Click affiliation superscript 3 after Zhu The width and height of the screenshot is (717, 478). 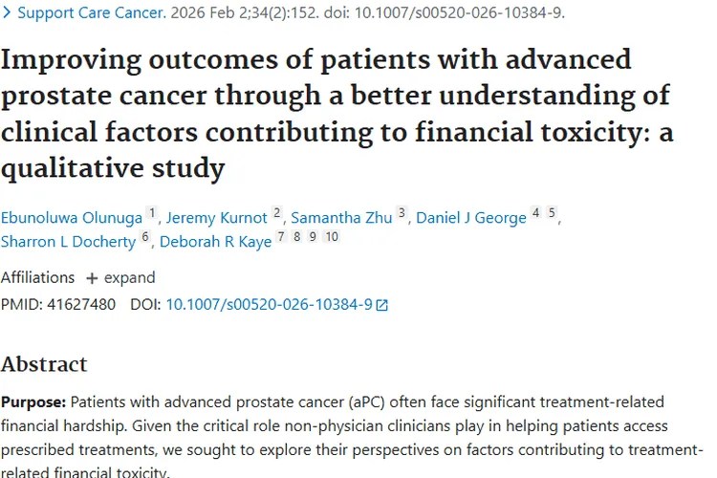(x=402, y=214)
